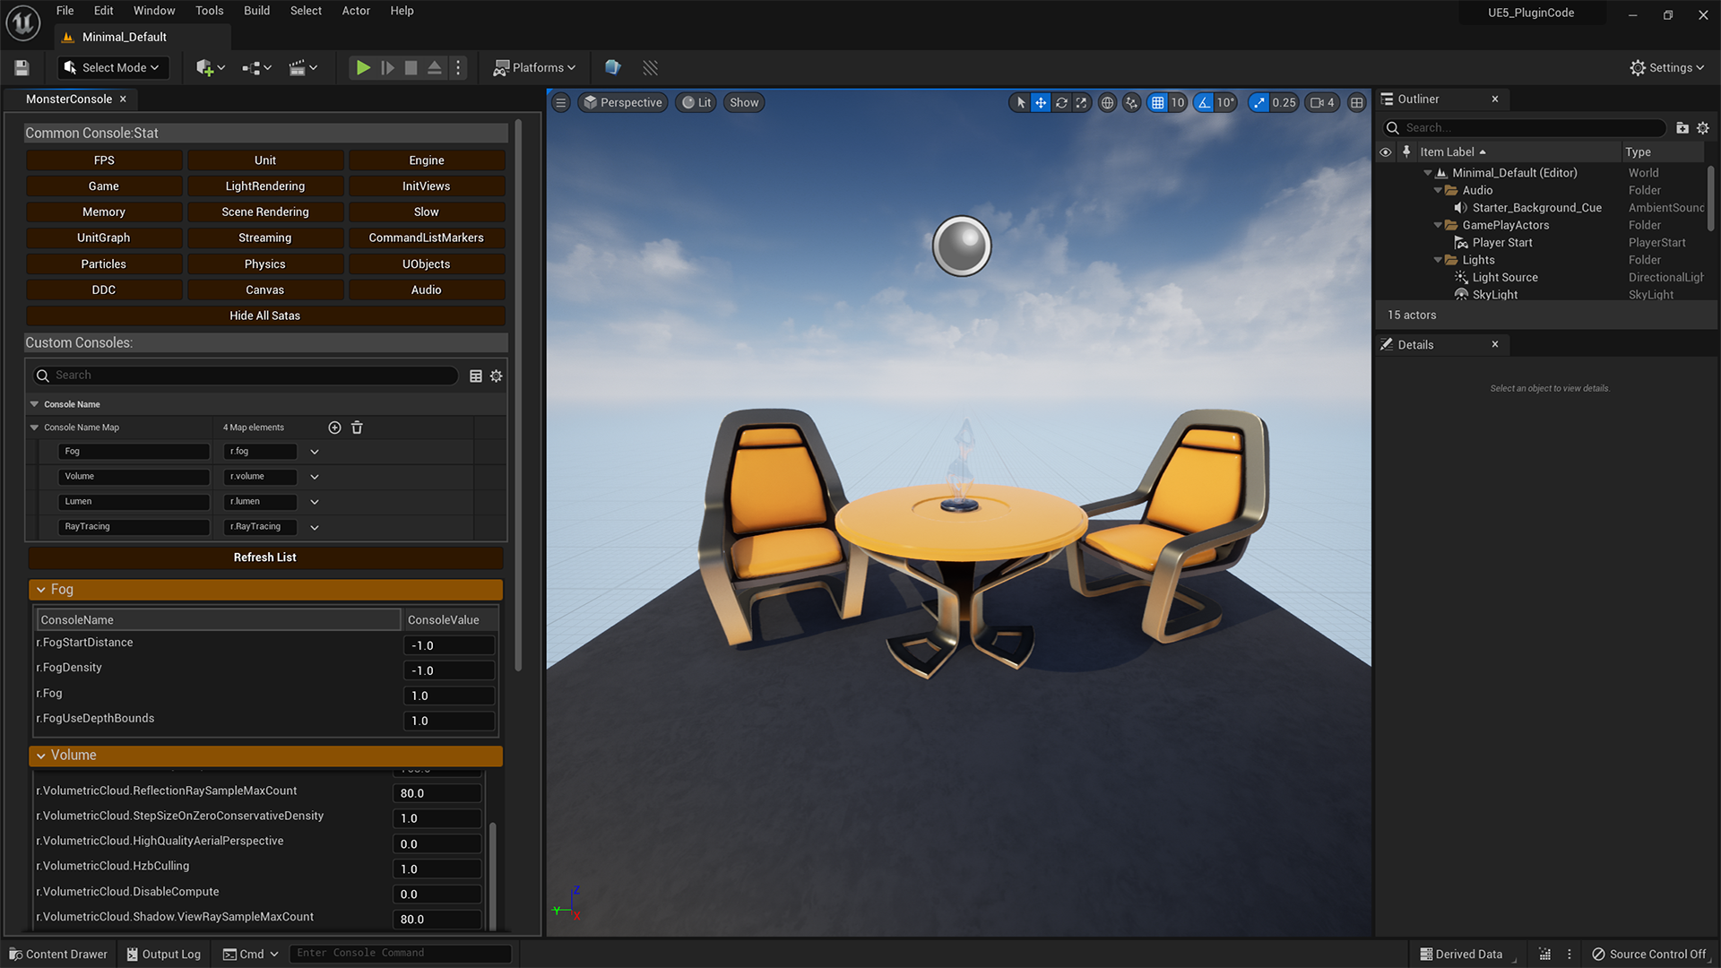Image resolution: width=1721 pixels, height=968 pixels.
Task: Open the viewport options hamburger menu
Action: point(561,102)
